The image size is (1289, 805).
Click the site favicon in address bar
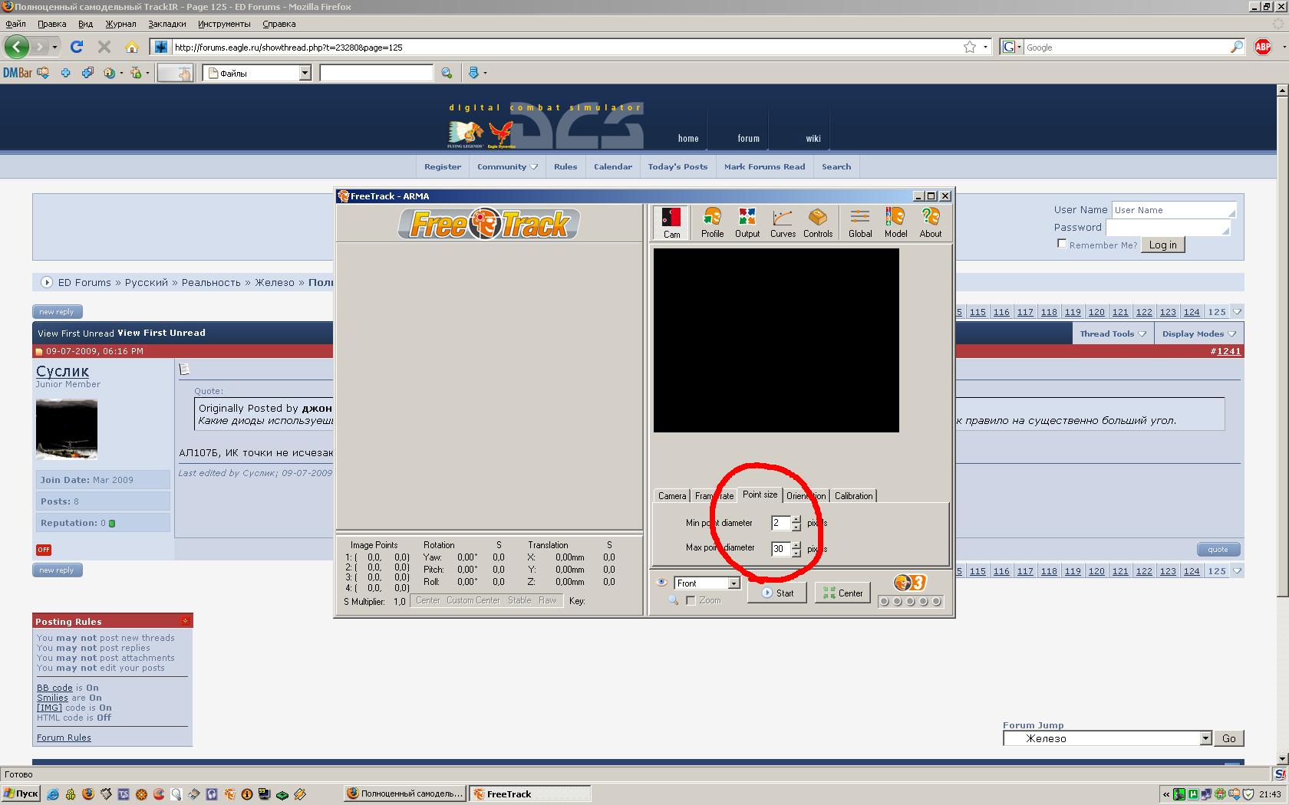pyautogui.click(x=160, y=47)
